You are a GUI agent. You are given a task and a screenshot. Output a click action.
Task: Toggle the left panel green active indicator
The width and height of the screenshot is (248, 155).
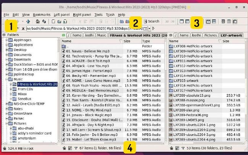(64, 35)
